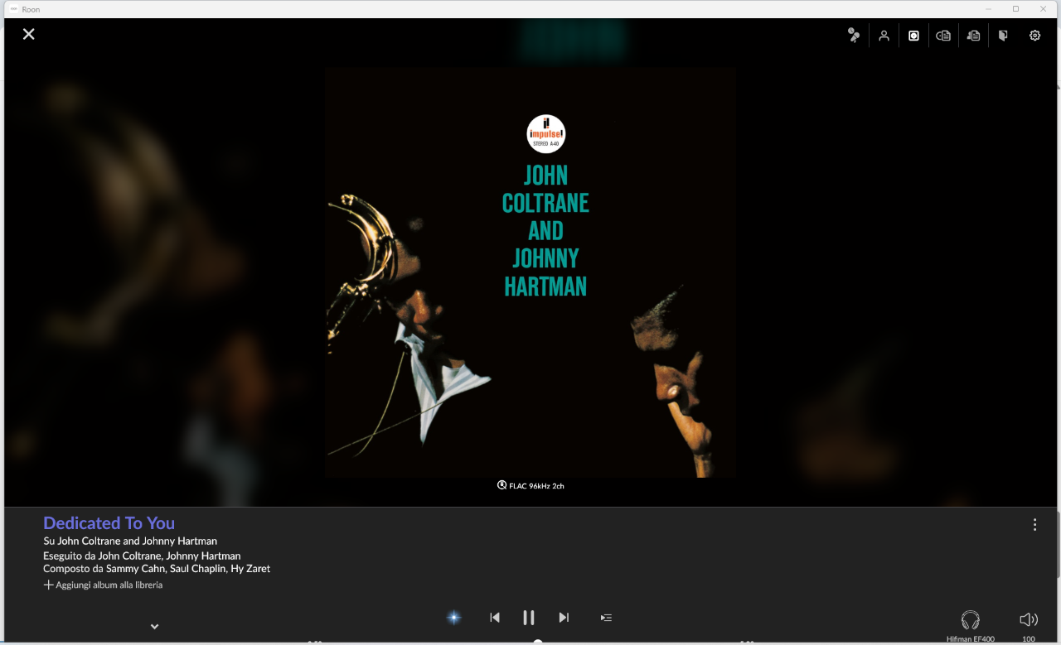
Task: Open the play queue
Action: 606,617
